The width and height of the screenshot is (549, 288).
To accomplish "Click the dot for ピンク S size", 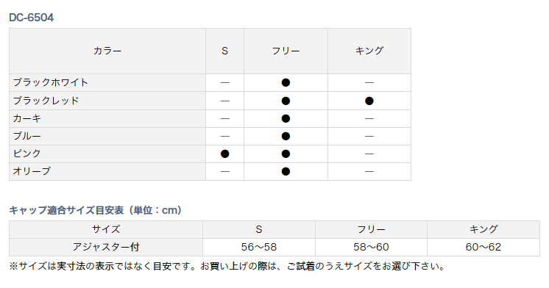I will pyautogui.click(x=224, y=154).
